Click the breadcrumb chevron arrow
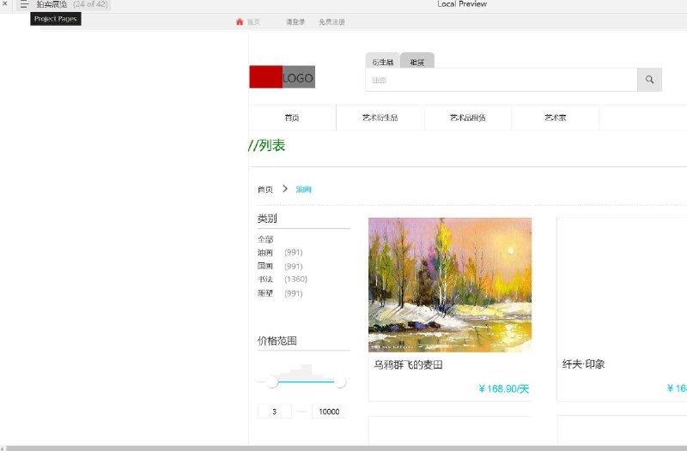The image size is (687, 451). tap(285, 189)
